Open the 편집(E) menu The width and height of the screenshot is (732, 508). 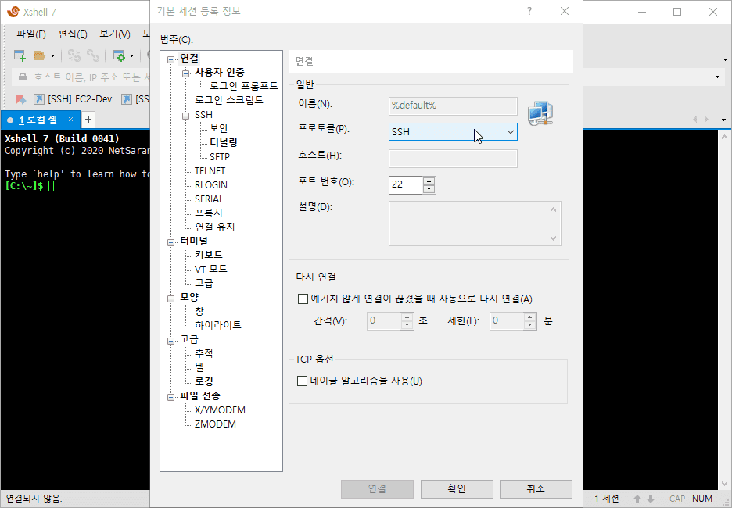(73, 34)
